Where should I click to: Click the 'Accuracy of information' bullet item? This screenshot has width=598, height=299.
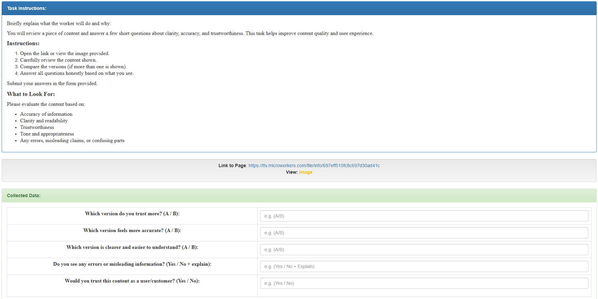click(x=46, y=114)
